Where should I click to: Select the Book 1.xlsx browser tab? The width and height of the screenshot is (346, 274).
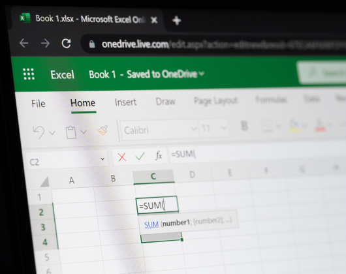point(88,20)
